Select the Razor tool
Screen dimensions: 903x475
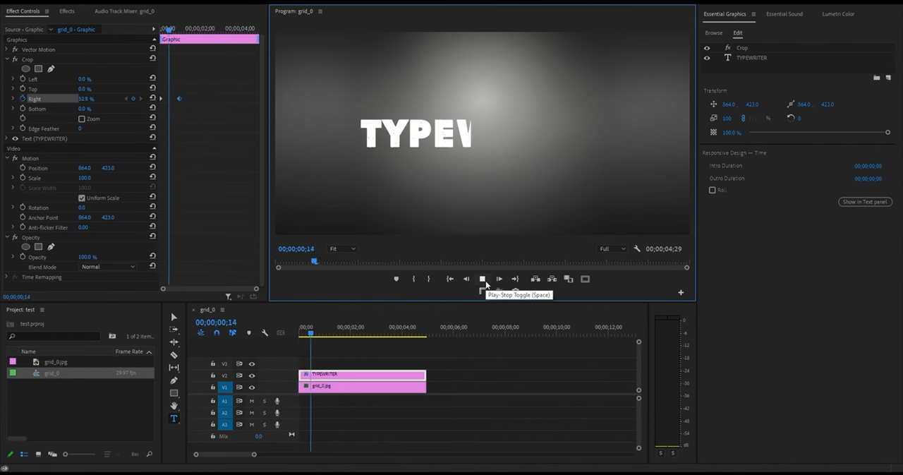click(x=174, y=355)
